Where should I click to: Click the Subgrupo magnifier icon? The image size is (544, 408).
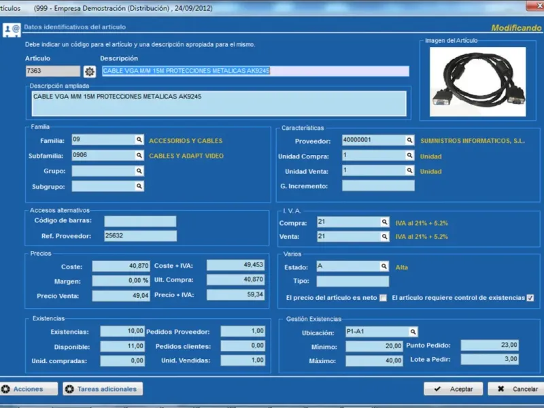point(139,186)
